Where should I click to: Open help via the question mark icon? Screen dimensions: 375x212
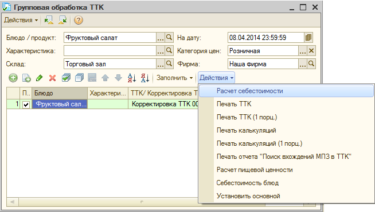click(79, 20)
